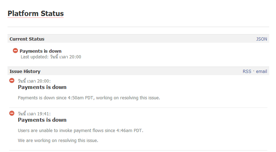Click the divider line below the page title
Screen dimensions: 276x152
click(x=138, y=27)
